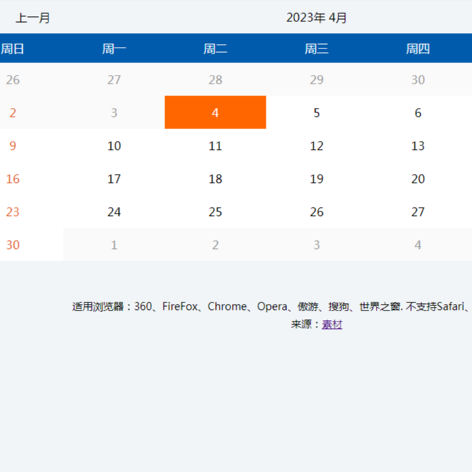Click greyed date 29 in first row
472x472 pixels.
pos(316,79)
